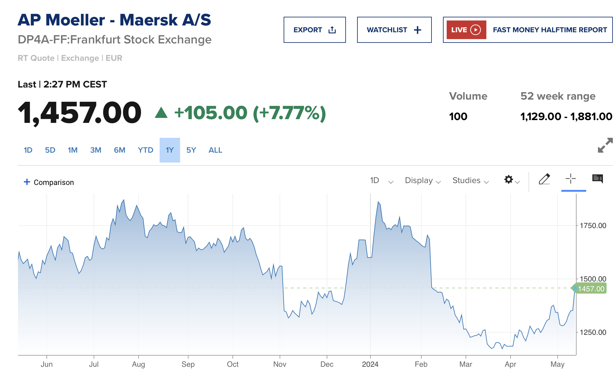Open the Studies dropdown
Image resolution: width=615 pixels, height=386 pixels.
click(x=470, y=181)
